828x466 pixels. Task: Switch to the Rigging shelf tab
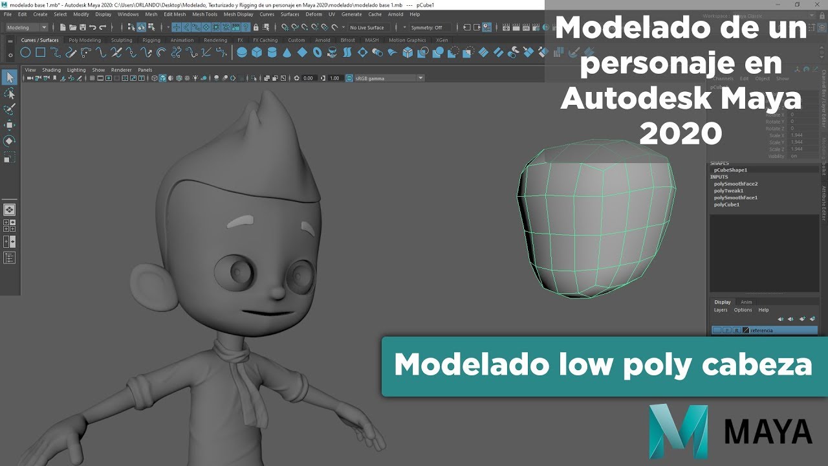point(151,40)
